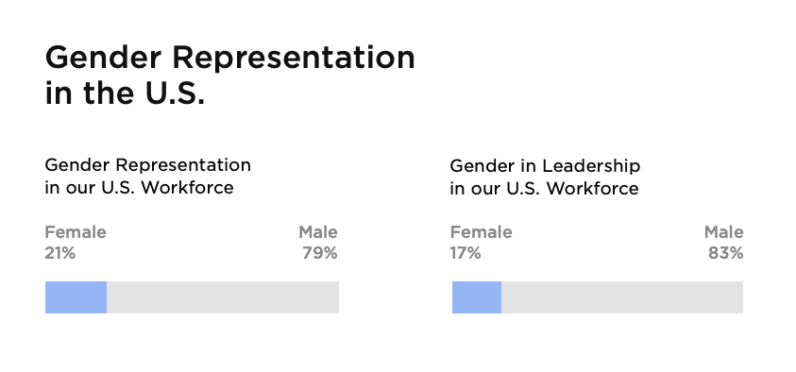This screenshot has width=796, height=372.
Task: Click the 'Gender in Leadership' subtitle
Action: tap(545, 178)
